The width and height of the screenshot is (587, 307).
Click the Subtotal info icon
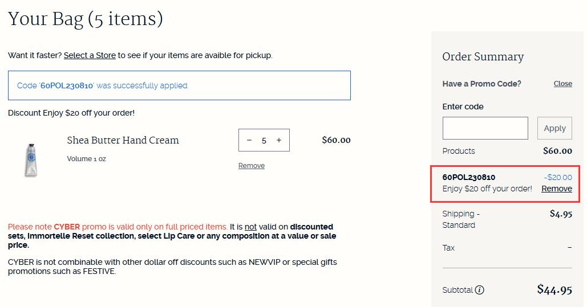pos(480,290)
